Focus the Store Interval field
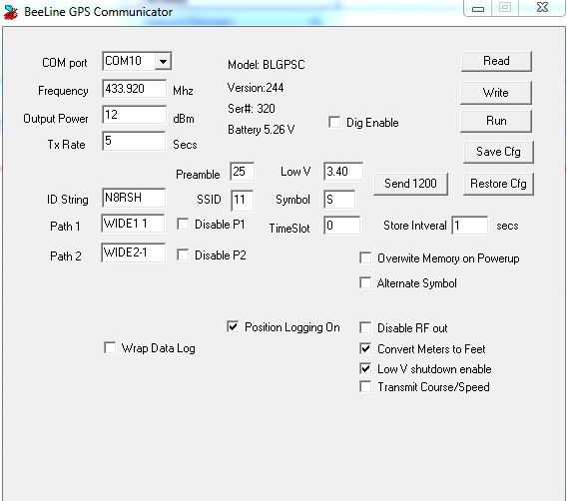The width and height of the screenshot is (567, 501). (470, 226)
